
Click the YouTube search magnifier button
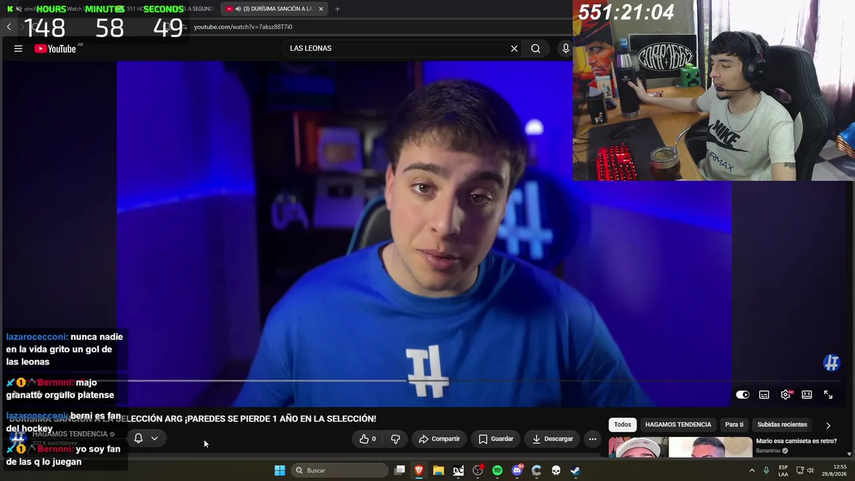click(x=536, y=48)
